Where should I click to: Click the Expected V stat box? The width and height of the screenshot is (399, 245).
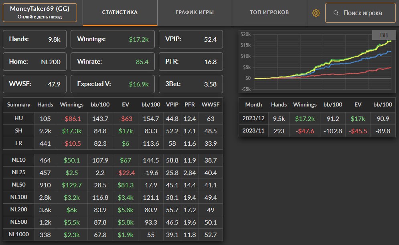[x=112, y=84]
